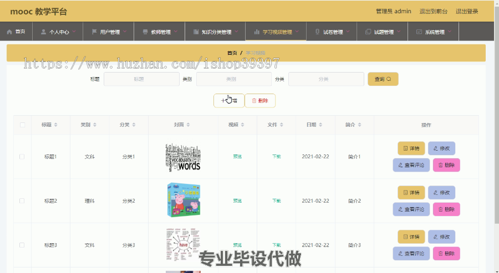Click the flag icon in 用户管理 menu

point(94,32)
